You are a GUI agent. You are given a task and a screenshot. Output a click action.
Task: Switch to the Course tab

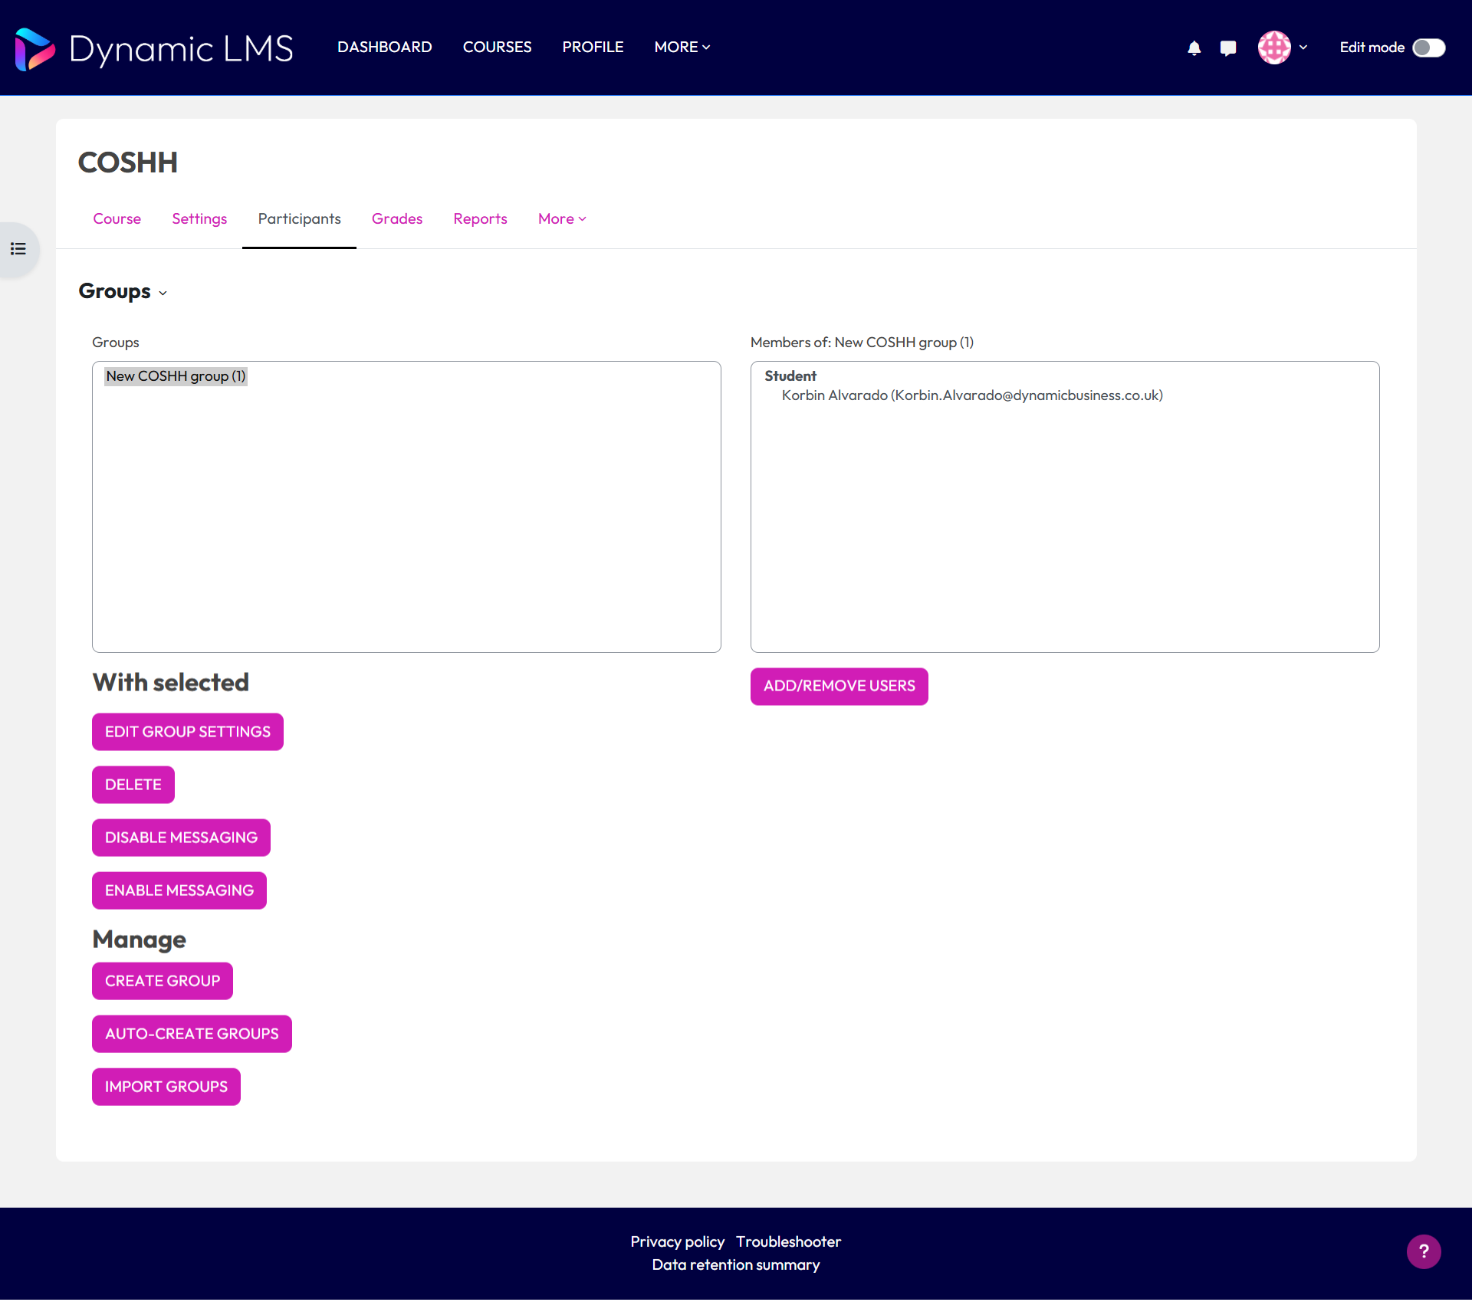117,219
